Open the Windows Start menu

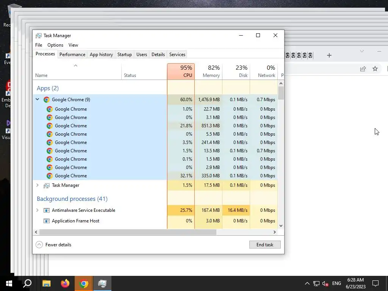[9, 283]
